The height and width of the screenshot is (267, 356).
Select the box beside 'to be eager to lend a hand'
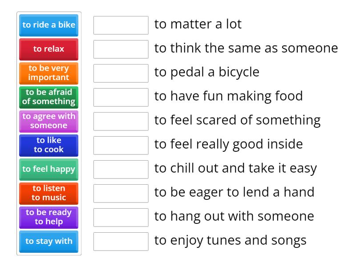(121, 194)
